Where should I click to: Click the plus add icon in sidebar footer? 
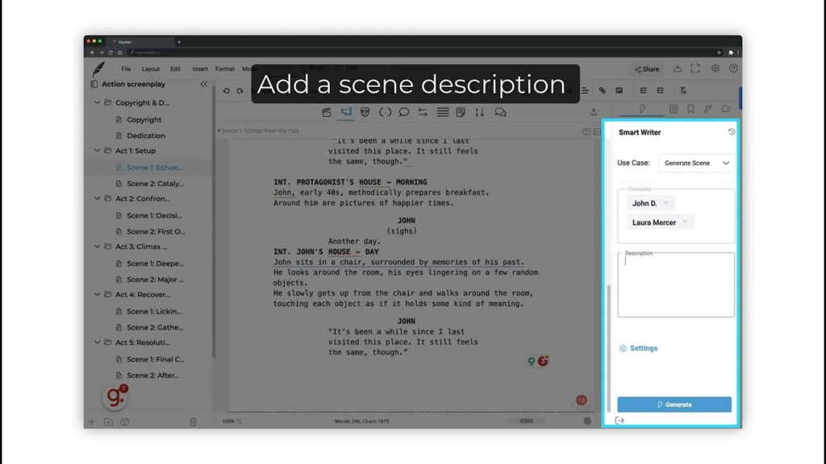pyautogui.click(x=92, y=422)
